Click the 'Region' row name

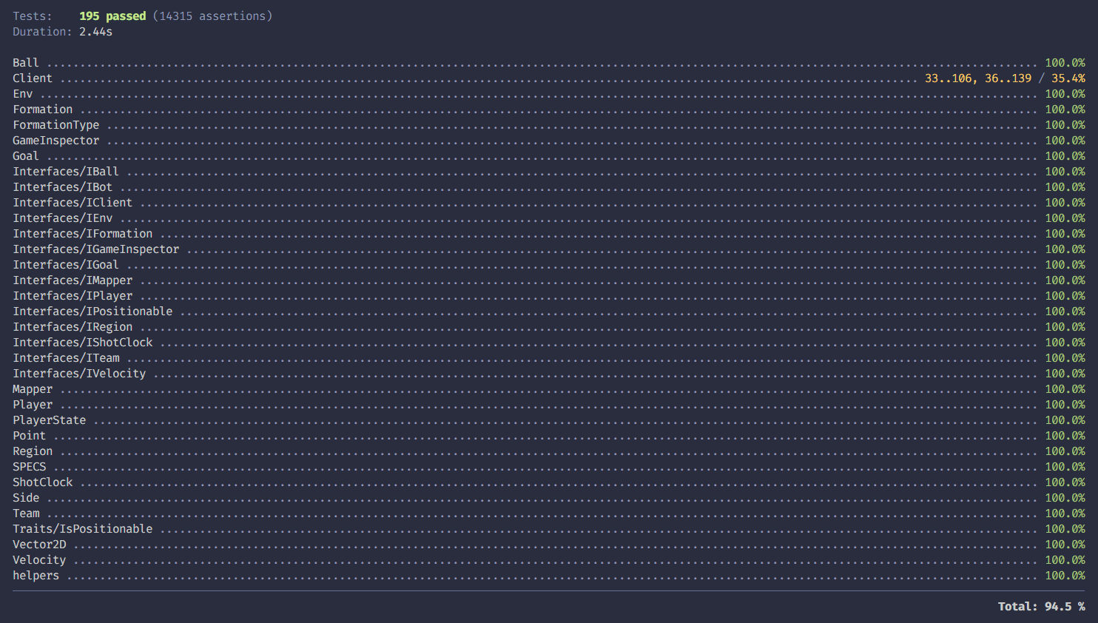pyautogui.click(x=33, y=451)
